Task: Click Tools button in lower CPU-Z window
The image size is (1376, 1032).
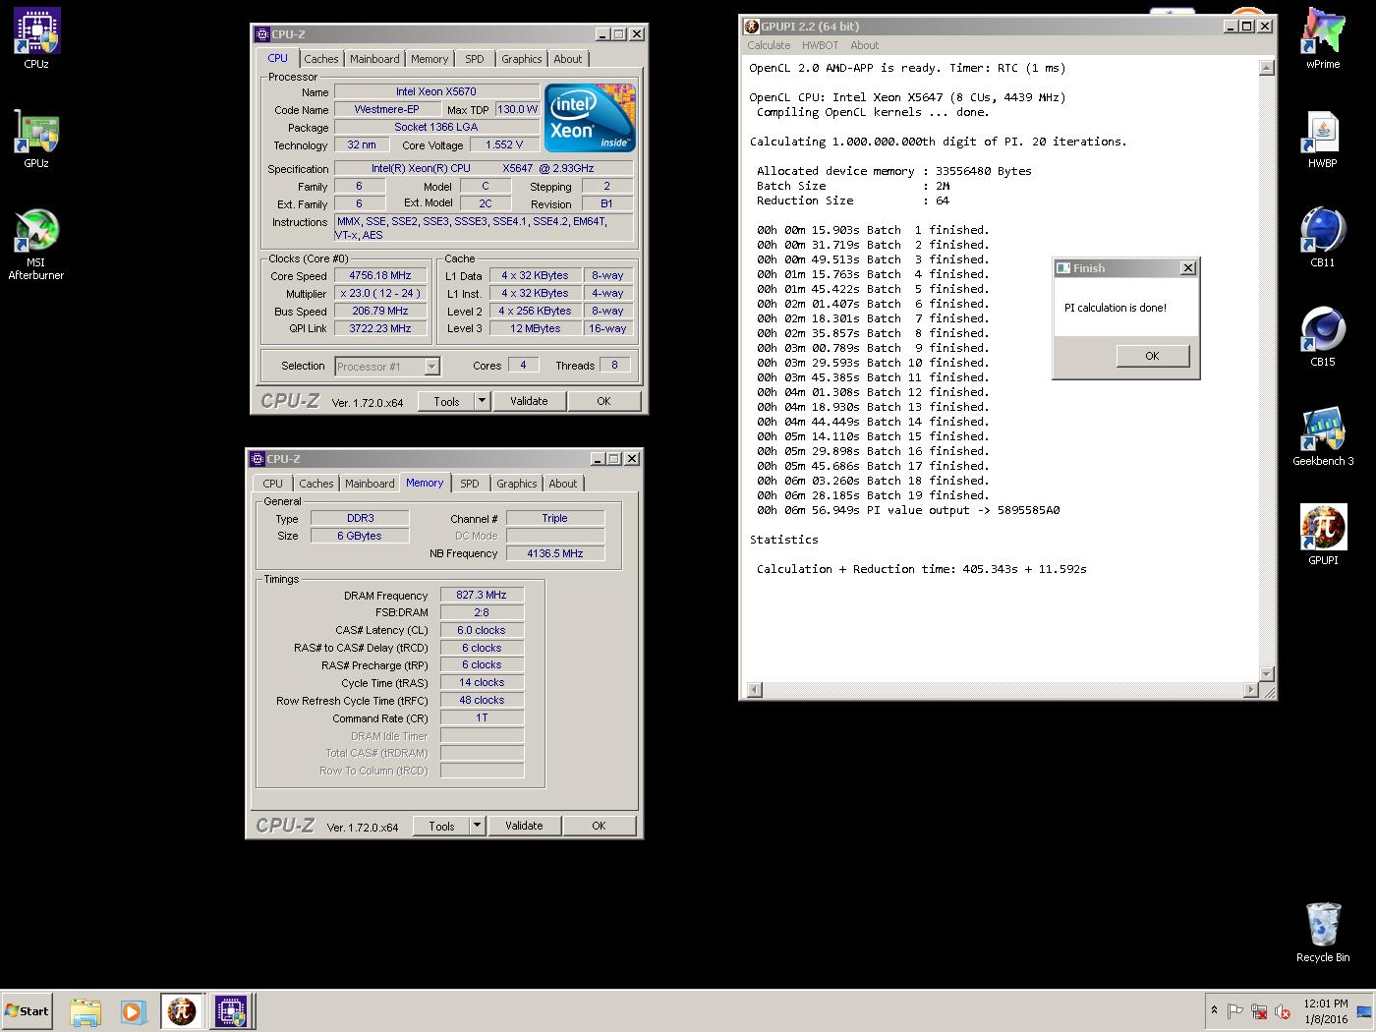Action: click(x=441, y=826)
